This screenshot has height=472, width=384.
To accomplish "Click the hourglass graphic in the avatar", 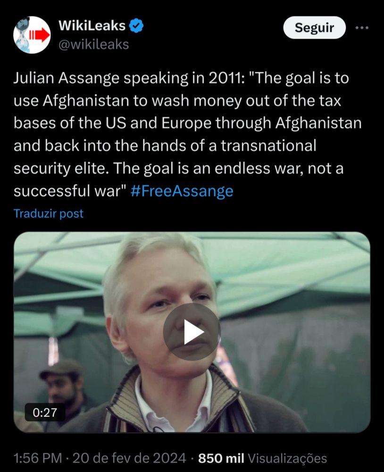I will pos(23,35).
